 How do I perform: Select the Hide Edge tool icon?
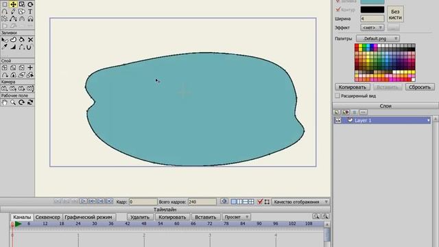(x=21, y=47)
